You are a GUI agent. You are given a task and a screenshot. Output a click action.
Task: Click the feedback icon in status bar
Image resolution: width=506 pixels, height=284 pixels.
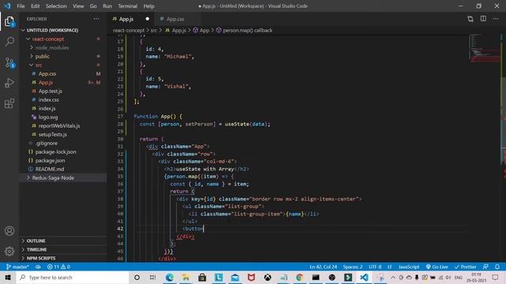485,267
